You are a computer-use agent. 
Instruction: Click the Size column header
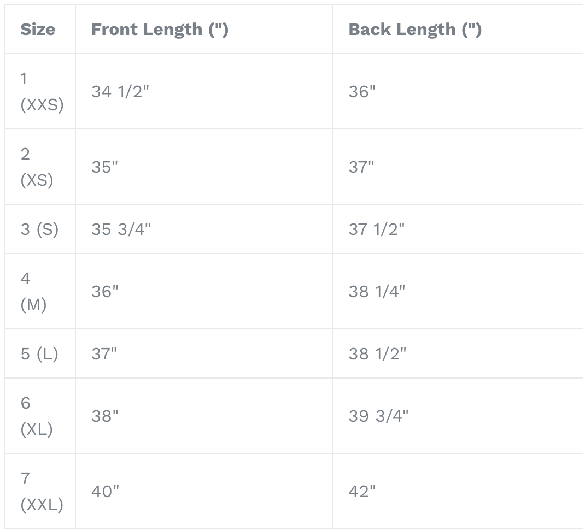[38, 29]
